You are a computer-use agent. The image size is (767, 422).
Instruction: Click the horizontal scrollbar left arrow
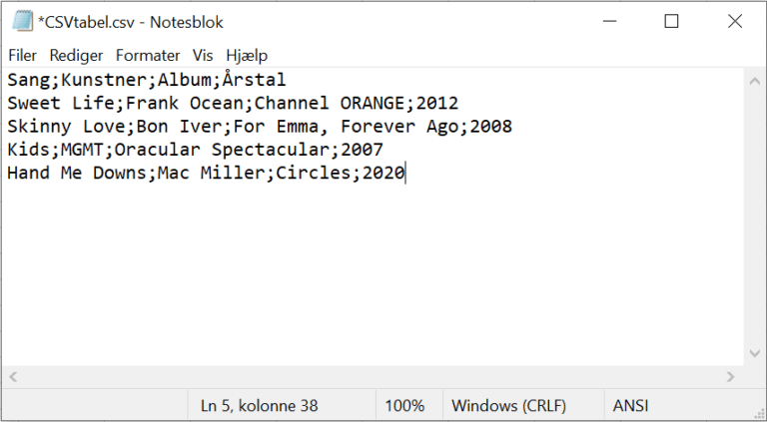(13, 376)
